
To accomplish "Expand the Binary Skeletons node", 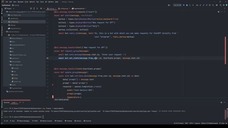I will coord(9,38).
